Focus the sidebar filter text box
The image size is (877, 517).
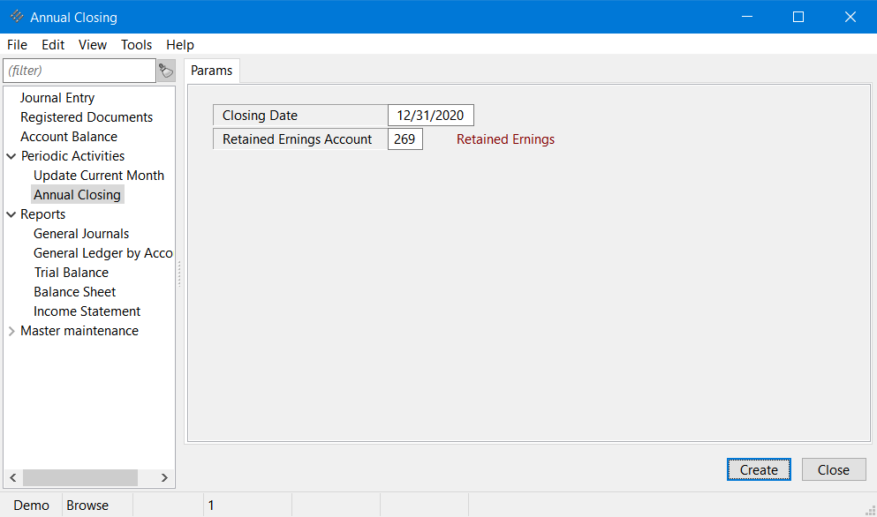[79, 71]
